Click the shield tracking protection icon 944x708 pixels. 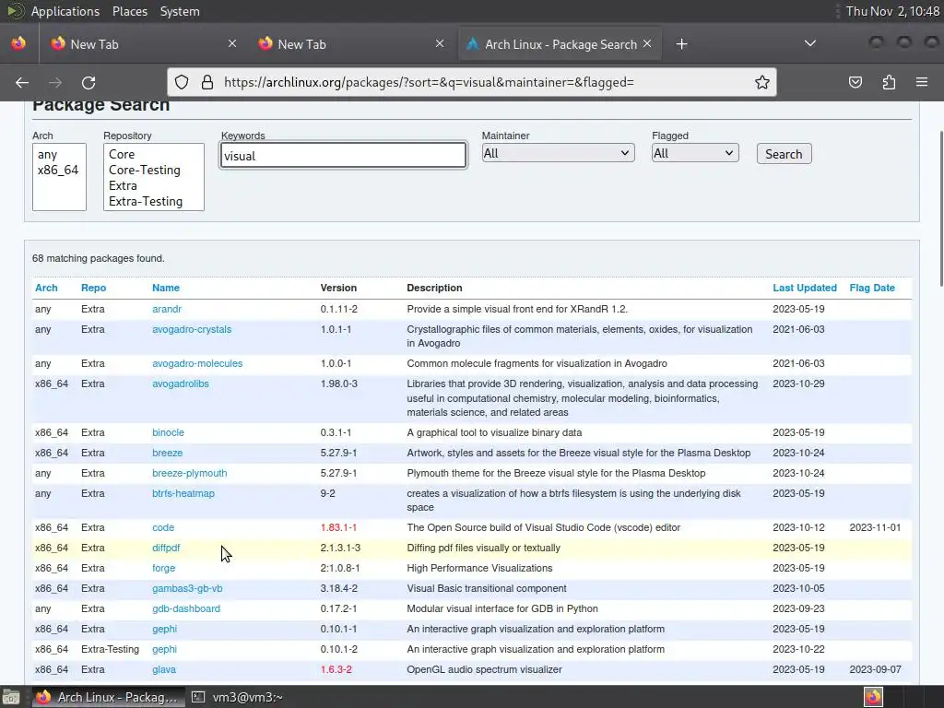(182, 82)
